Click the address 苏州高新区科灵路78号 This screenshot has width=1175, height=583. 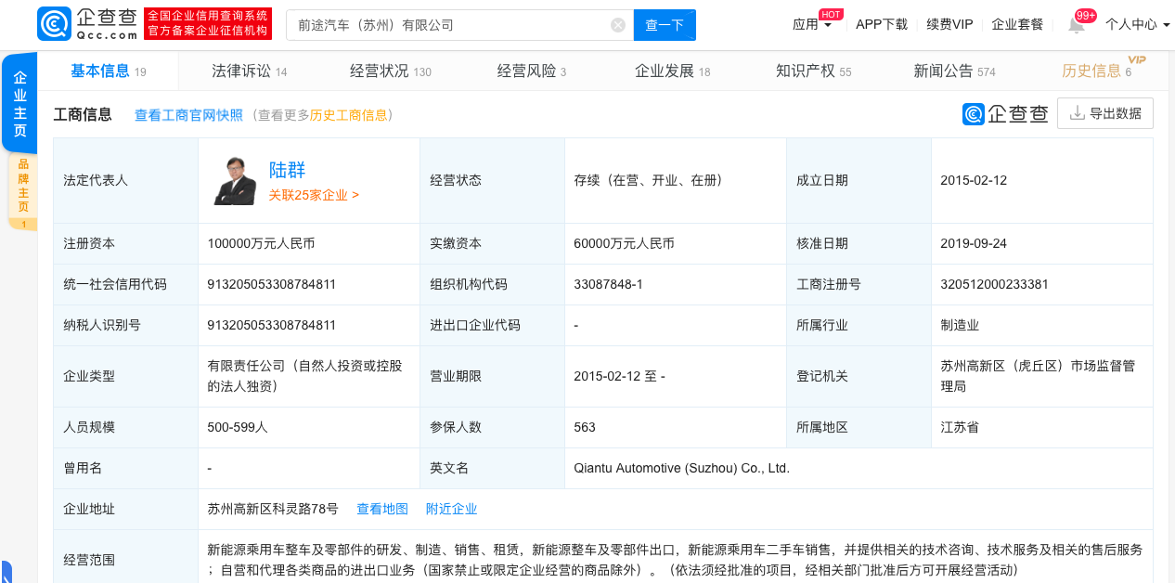click(273, 509)
